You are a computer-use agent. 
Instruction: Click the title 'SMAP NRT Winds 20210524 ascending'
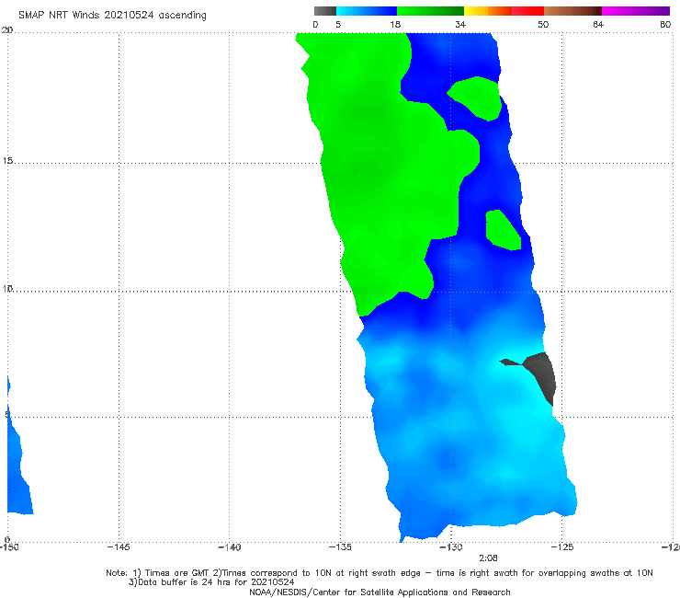click(112, 15)
